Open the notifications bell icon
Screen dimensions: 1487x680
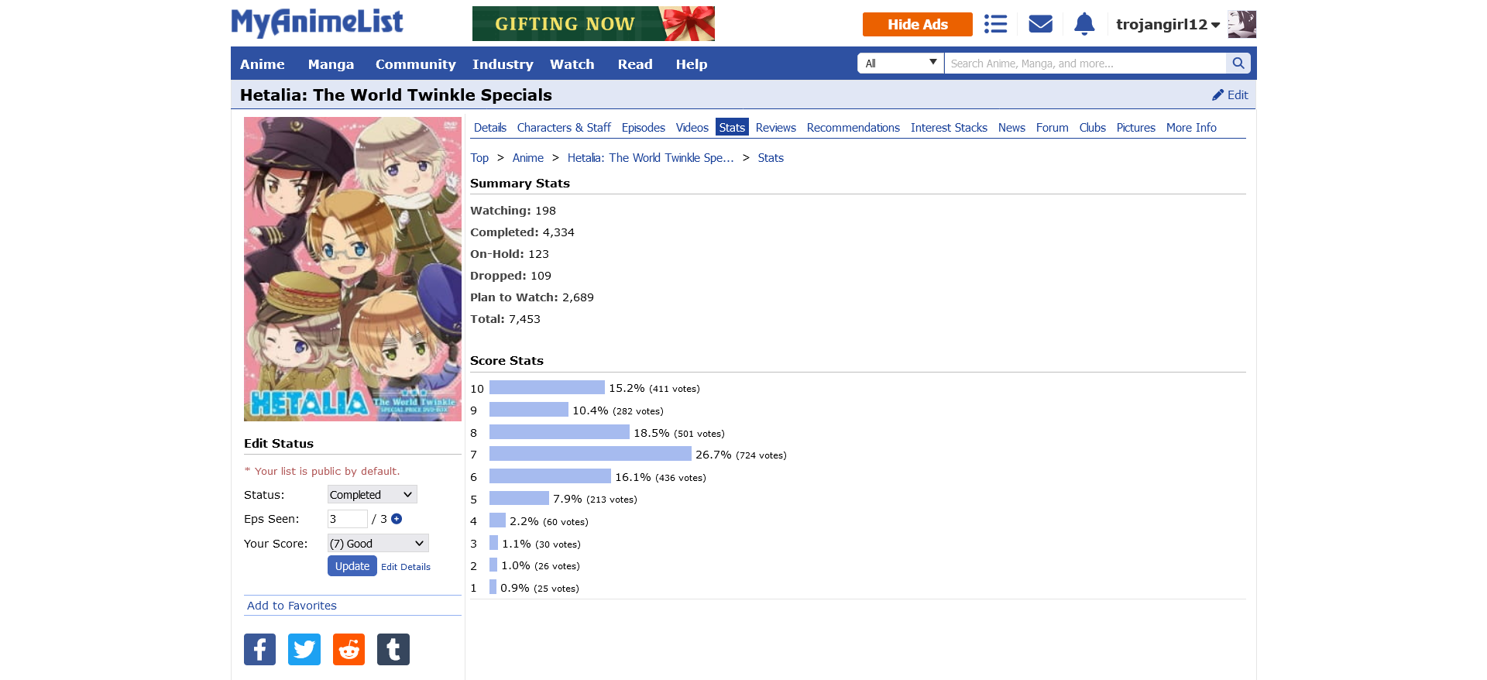[x=1084, y=24]
